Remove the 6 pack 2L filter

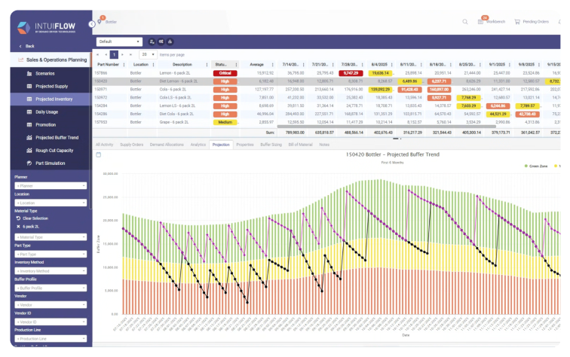[x=18, y=227]
